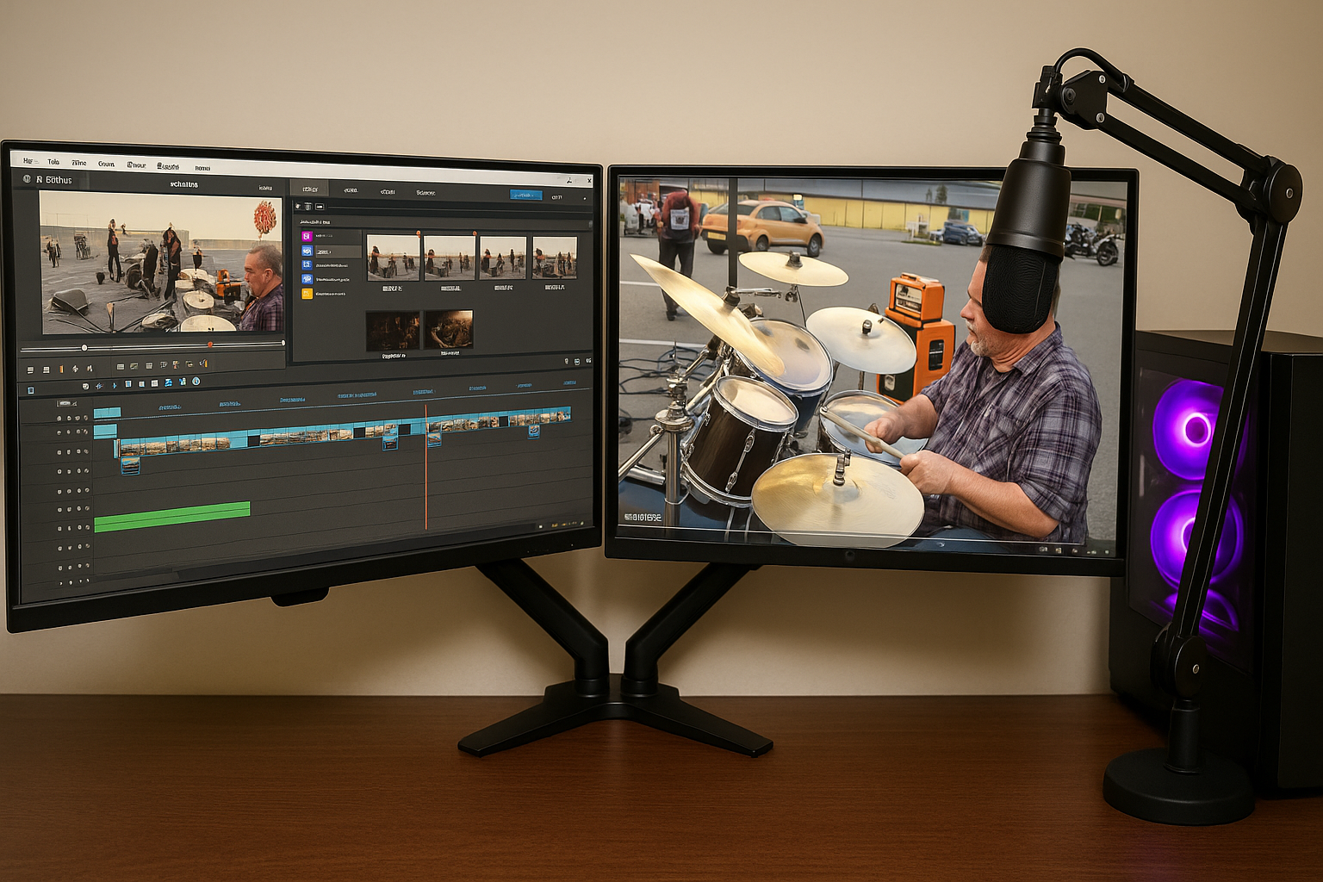Click the magenta icon in the media list
Viewport: 1323px width, 882px height.
pyautogui.click(x=306, y=235)
